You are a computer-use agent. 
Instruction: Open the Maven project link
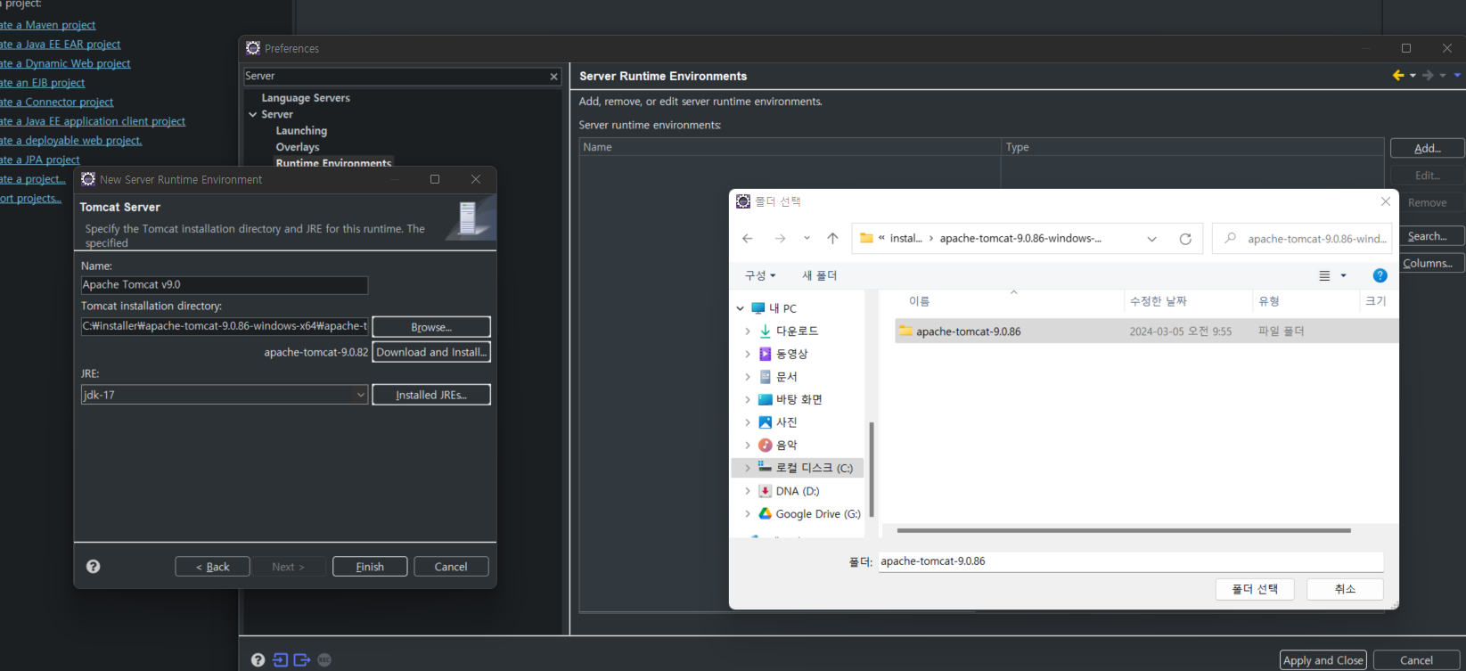pyautogui.click(x=47, y=25)
